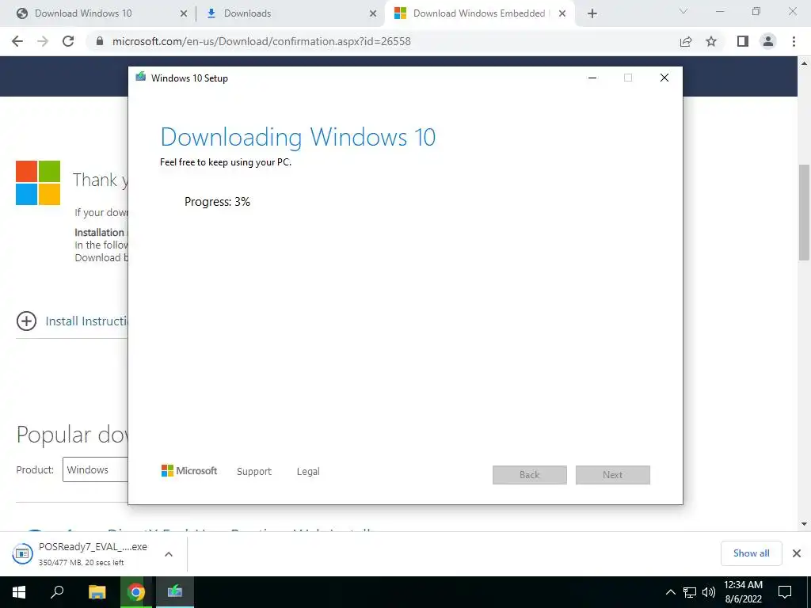Click the Microsoft logo on the webpage

[x=38, y=183]
